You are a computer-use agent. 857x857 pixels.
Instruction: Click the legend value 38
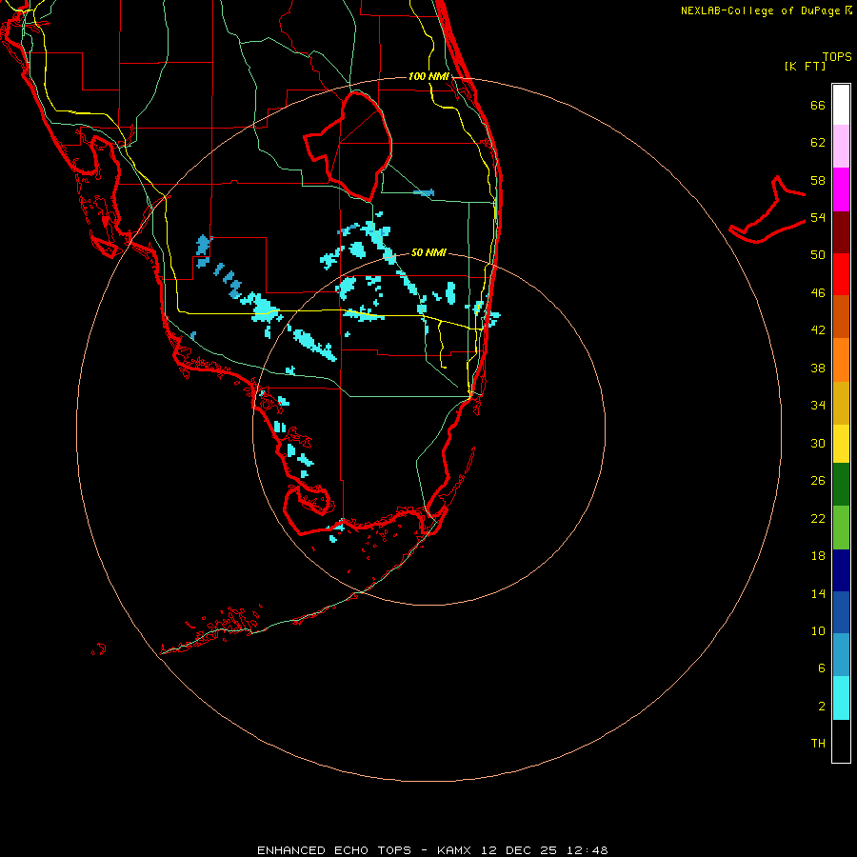click(818, 368)
